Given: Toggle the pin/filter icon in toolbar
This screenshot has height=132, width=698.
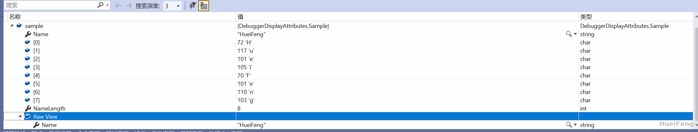Looking at the screenshot, I should point(193,6).
